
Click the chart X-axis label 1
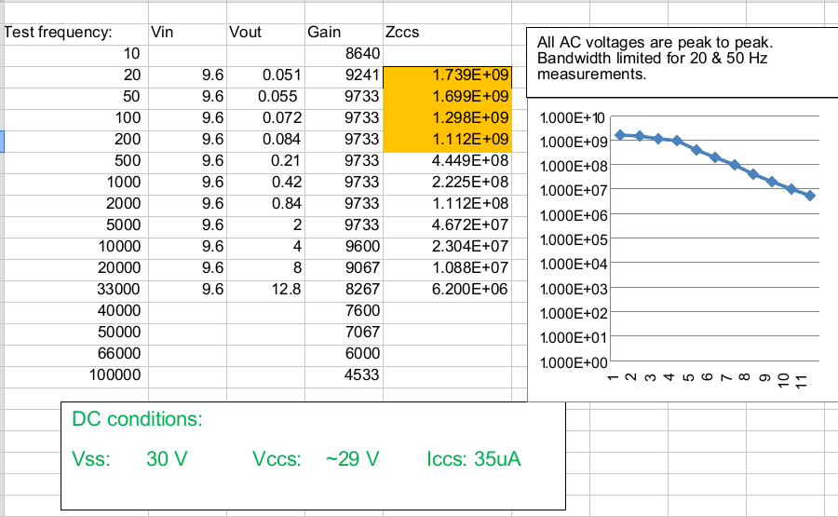pyautogui.click(x=613, y=378)
